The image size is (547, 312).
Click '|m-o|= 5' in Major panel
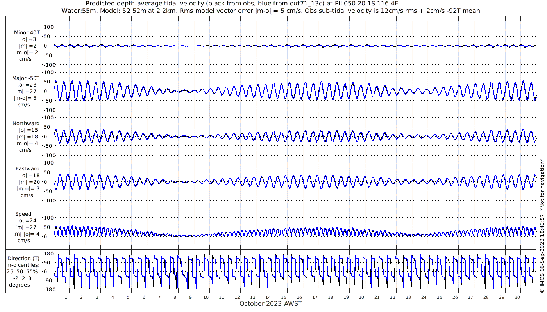coord(26,98)
